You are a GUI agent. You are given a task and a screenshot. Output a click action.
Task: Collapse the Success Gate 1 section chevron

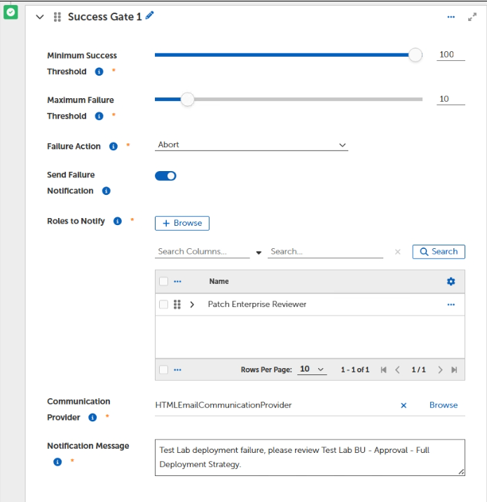[40, 17]
